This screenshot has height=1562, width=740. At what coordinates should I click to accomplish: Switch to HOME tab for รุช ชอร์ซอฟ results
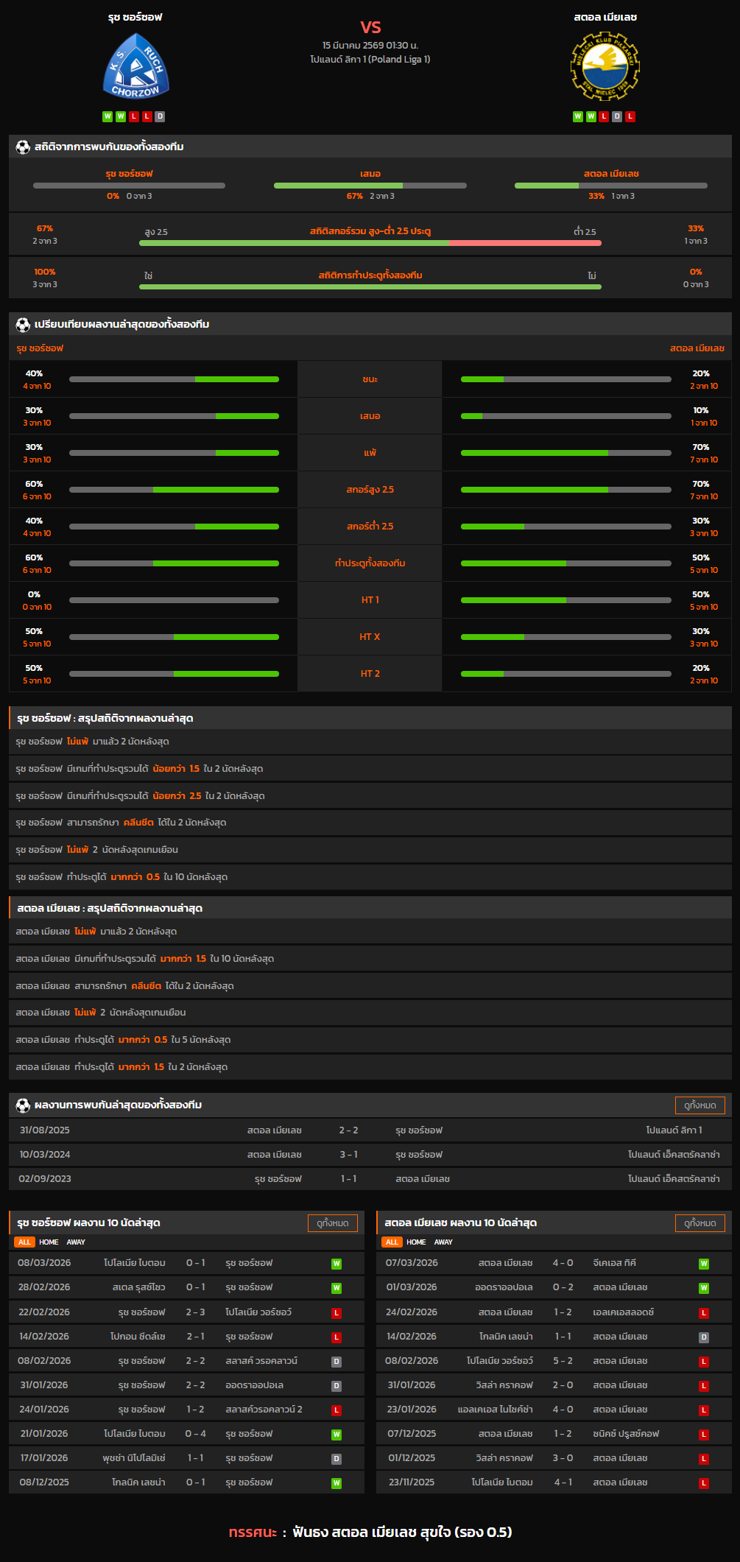49,1242
